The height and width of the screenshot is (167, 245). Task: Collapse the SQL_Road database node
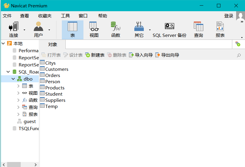tap(8, 72)
